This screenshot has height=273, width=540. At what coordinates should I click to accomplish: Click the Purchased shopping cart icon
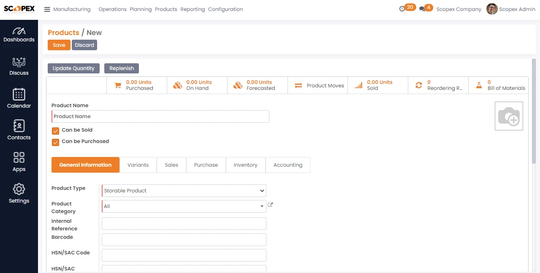click(118, 85)
